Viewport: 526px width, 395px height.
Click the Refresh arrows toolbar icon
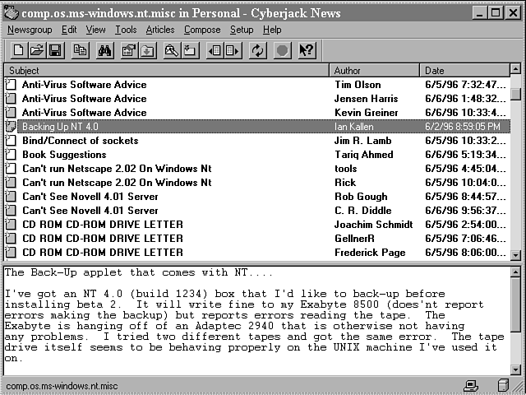click(258, 51)
